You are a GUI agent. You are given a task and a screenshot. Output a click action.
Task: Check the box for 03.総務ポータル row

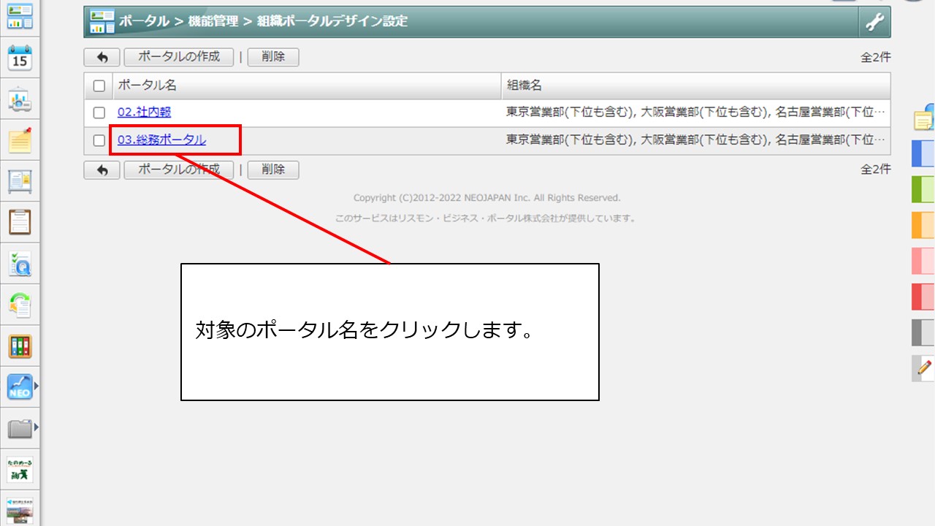(x=99, y=140)
